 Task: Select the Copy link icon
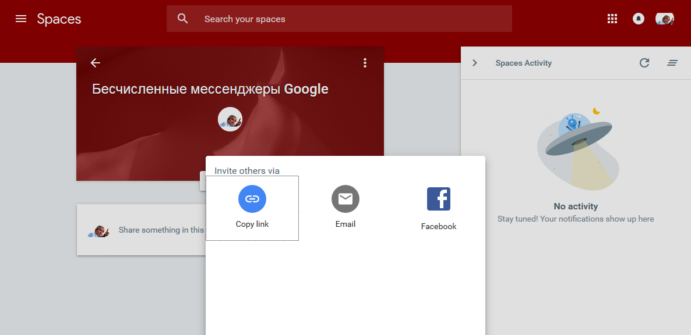(252, 198)
